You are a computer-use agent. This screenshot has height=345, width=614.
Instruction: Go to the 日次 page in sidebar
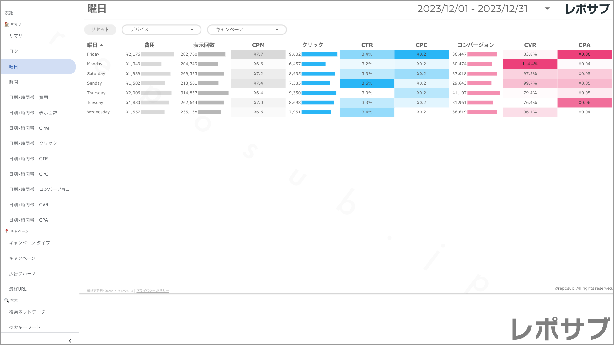click(13, 51)
